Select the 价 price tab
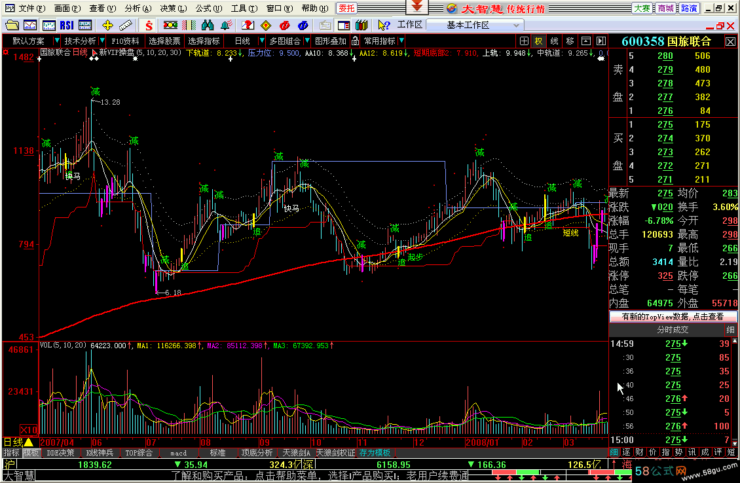The image size is (740, 483). click(652, 452)
